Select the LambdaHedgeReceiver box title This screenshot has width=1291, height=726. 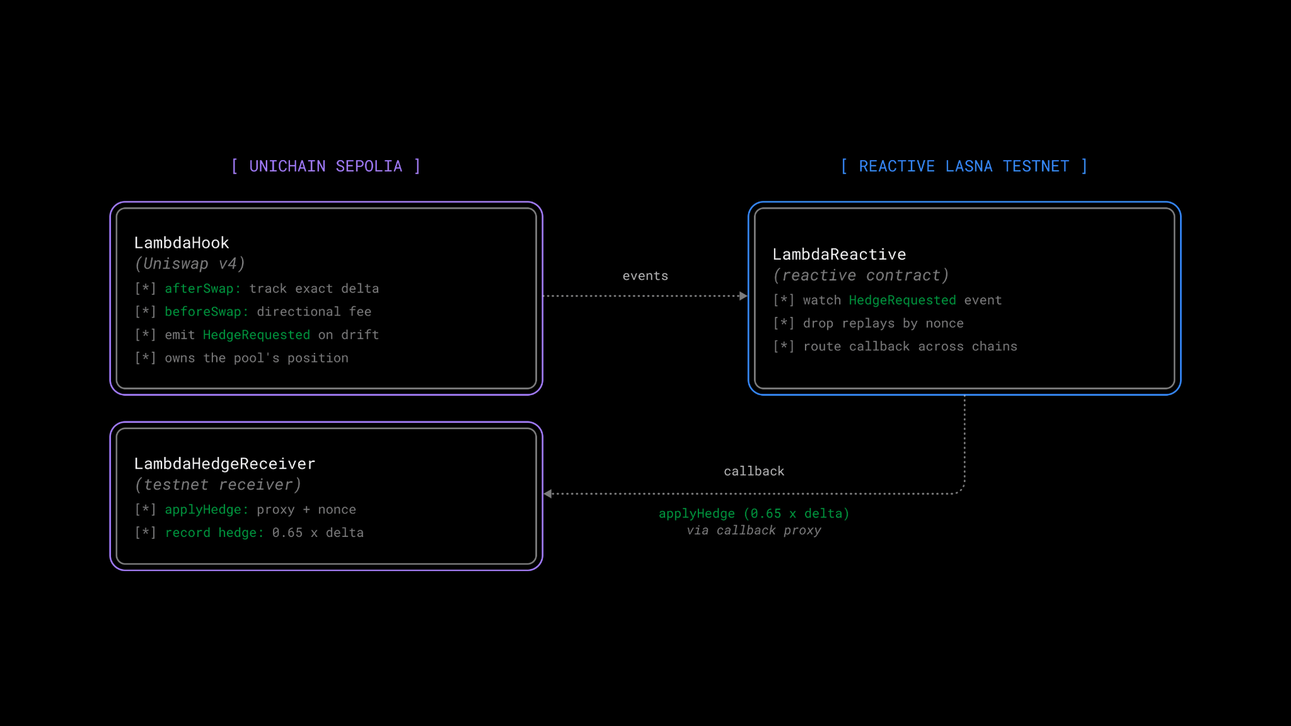click(x=225, y=463)
